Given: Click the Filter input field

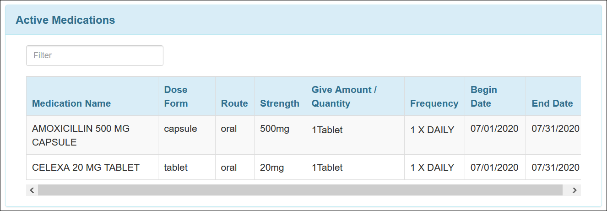Looking at the screenshot, I should [x=95, y=55].
